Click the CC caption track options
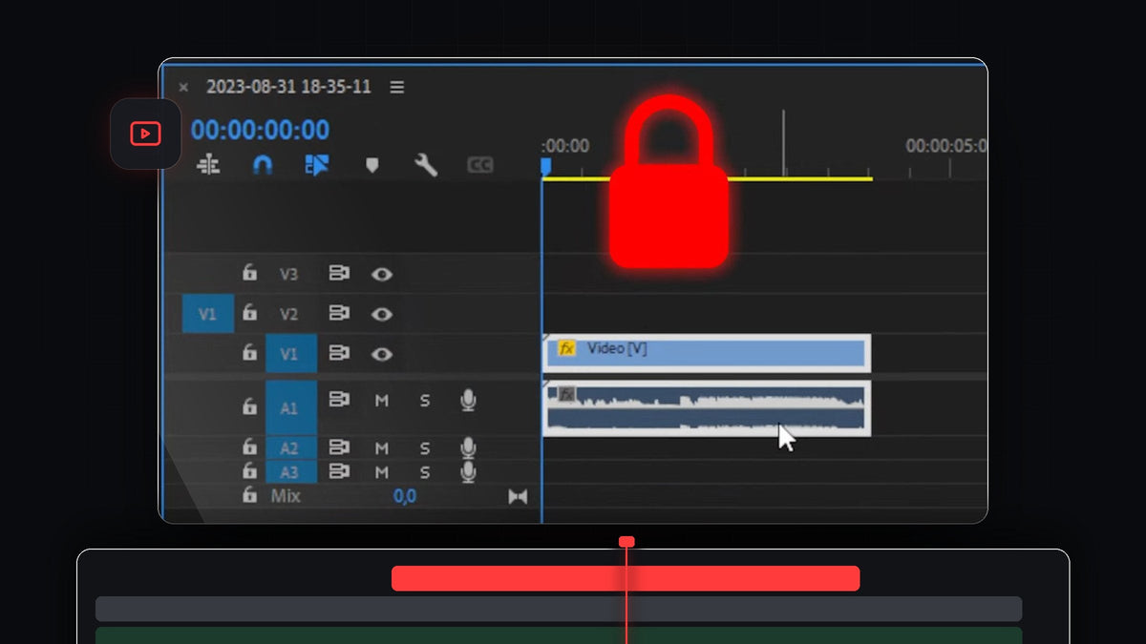Viewport: 1146px width, 644px height. pos(480,165)
